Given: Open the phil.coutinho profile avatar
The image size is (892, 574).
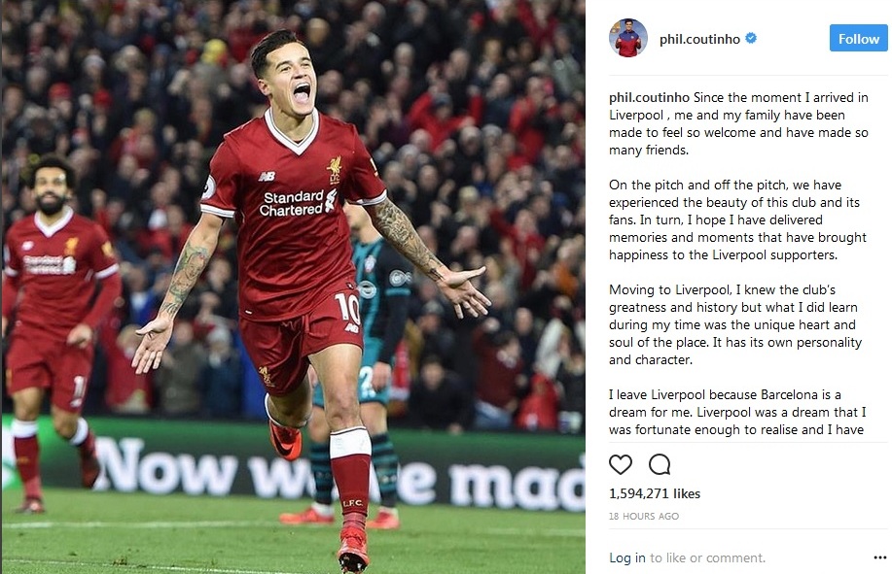Looking at the screenshot, I should pos(628,38).
